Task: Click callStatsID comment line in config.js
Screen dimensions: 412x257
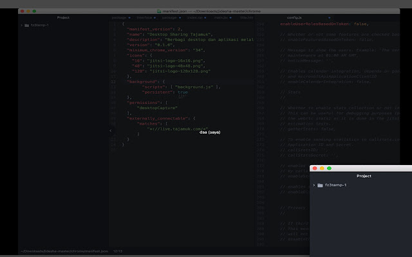Action: coord(303,150)
